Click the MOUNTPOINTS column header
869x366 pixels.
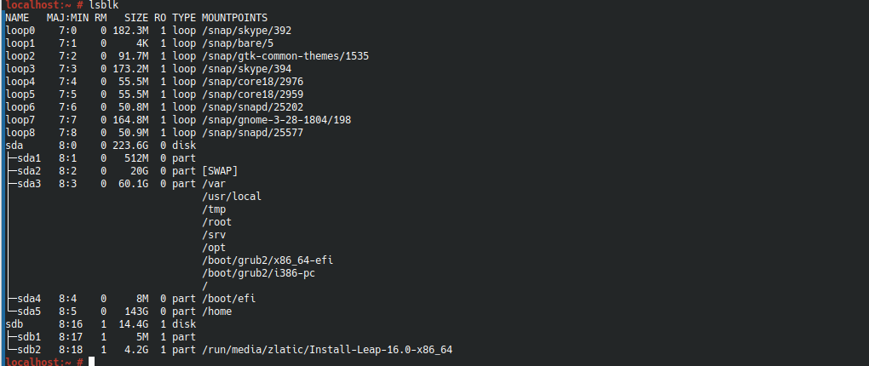coord(235,17)
